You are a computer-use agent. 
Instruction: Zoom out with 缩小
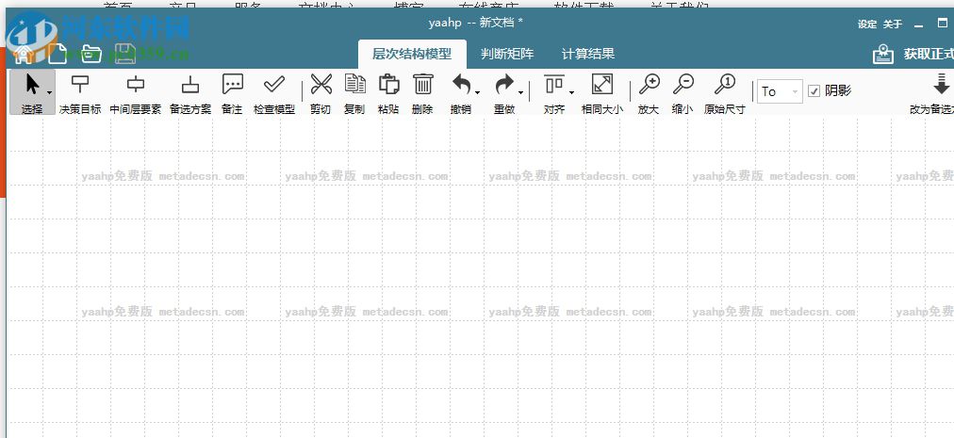(x=683, y=92)
